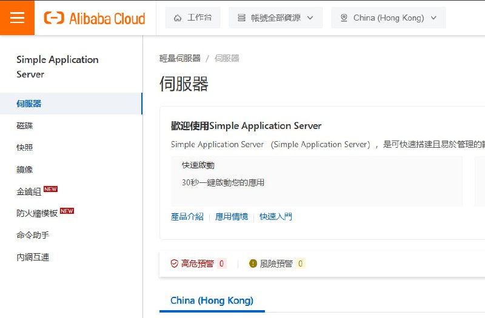The height and width of the screenshot is (318, 485).
Task: Click the 高危預警 alert label
Action: pyautogui.click(x=198, y=263)
